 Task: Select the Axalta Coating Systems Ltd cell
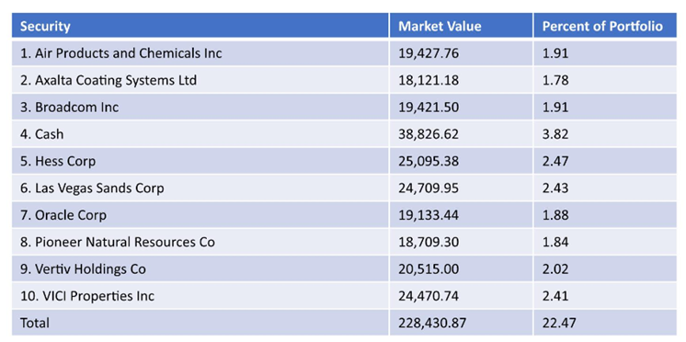coord(200,80)
